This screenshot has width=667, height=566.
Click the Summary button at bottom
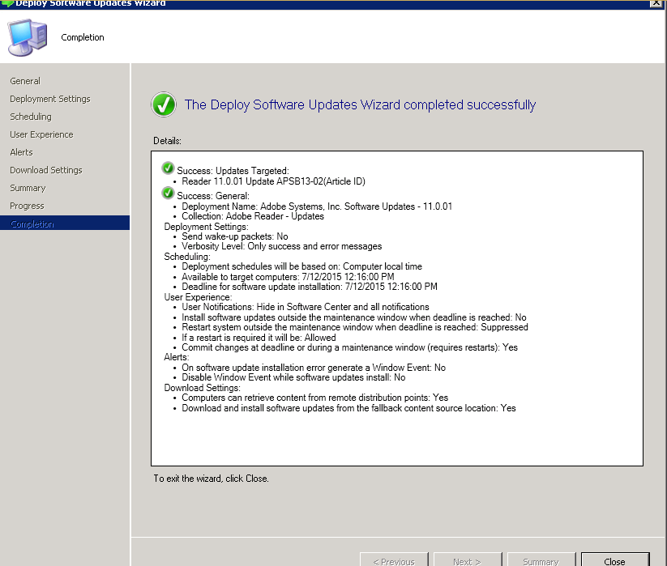click(541, 560)
